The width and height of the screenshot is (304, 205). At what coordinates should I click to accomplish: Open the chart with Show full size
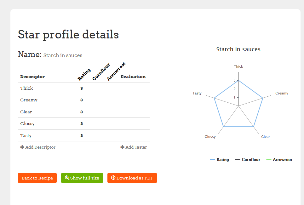(x=82, y=178)
